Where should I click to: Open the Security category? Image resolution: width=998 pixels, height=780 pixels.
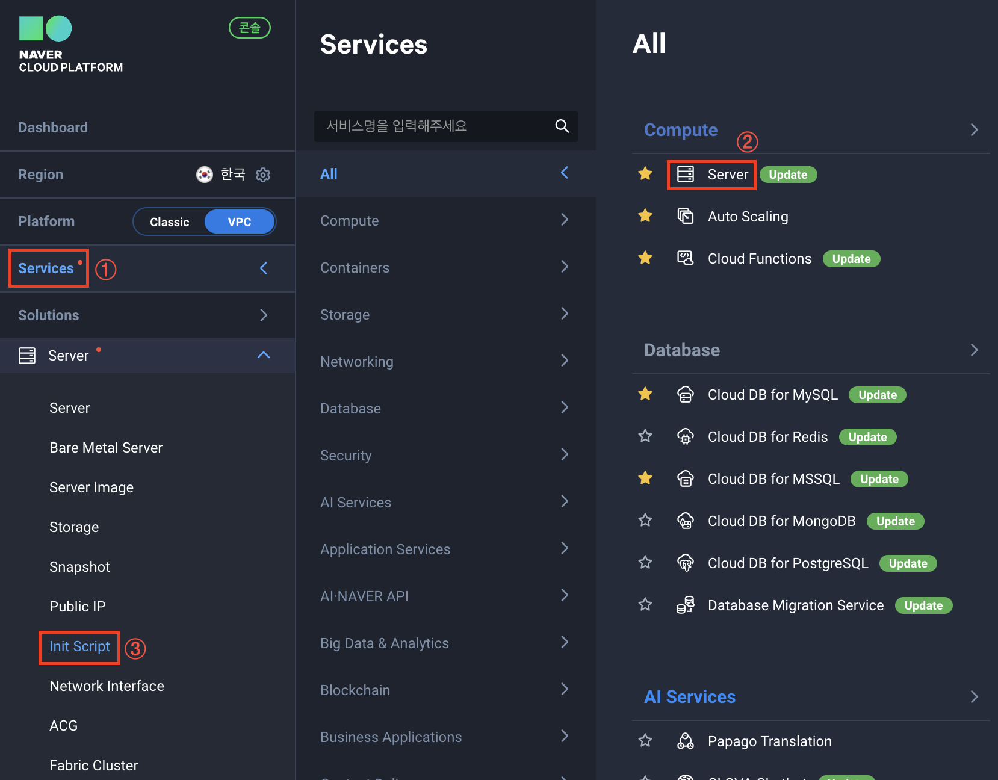pyautogui.click(x=446, y=456)
